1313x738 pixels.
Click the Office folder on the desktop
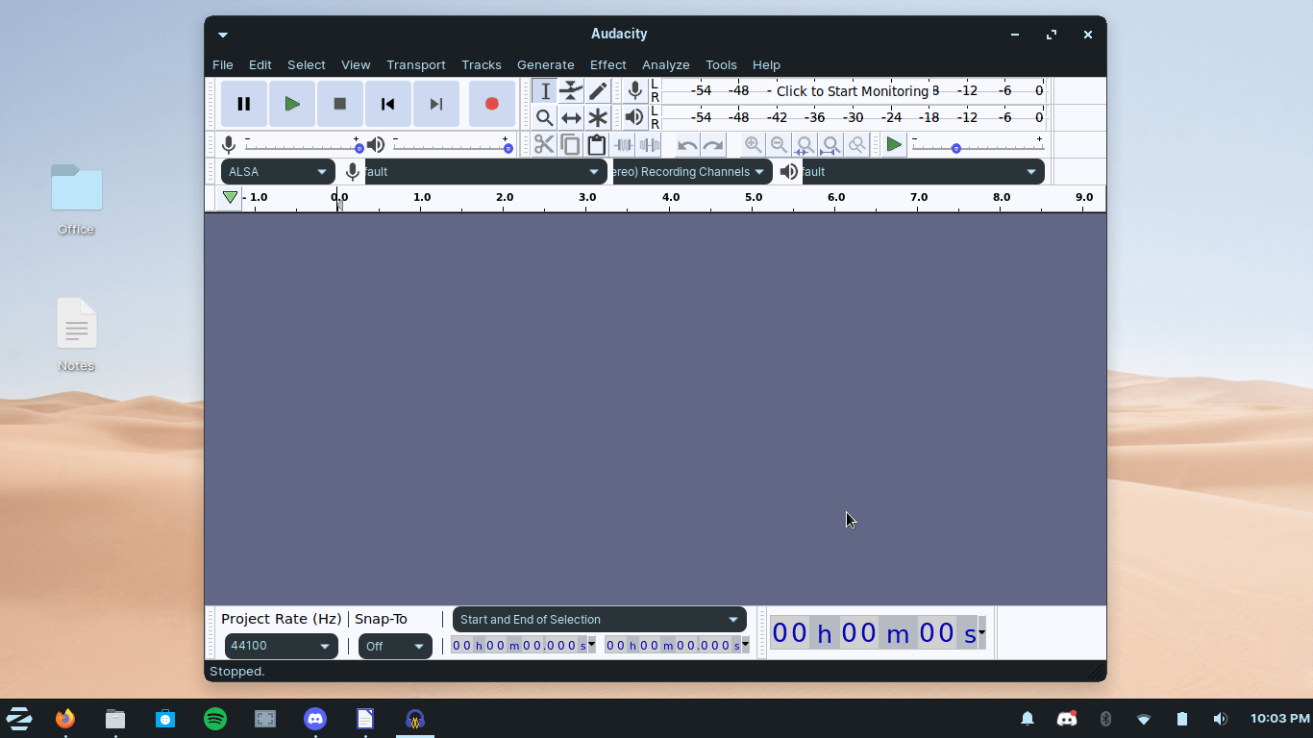coord(76,200)
